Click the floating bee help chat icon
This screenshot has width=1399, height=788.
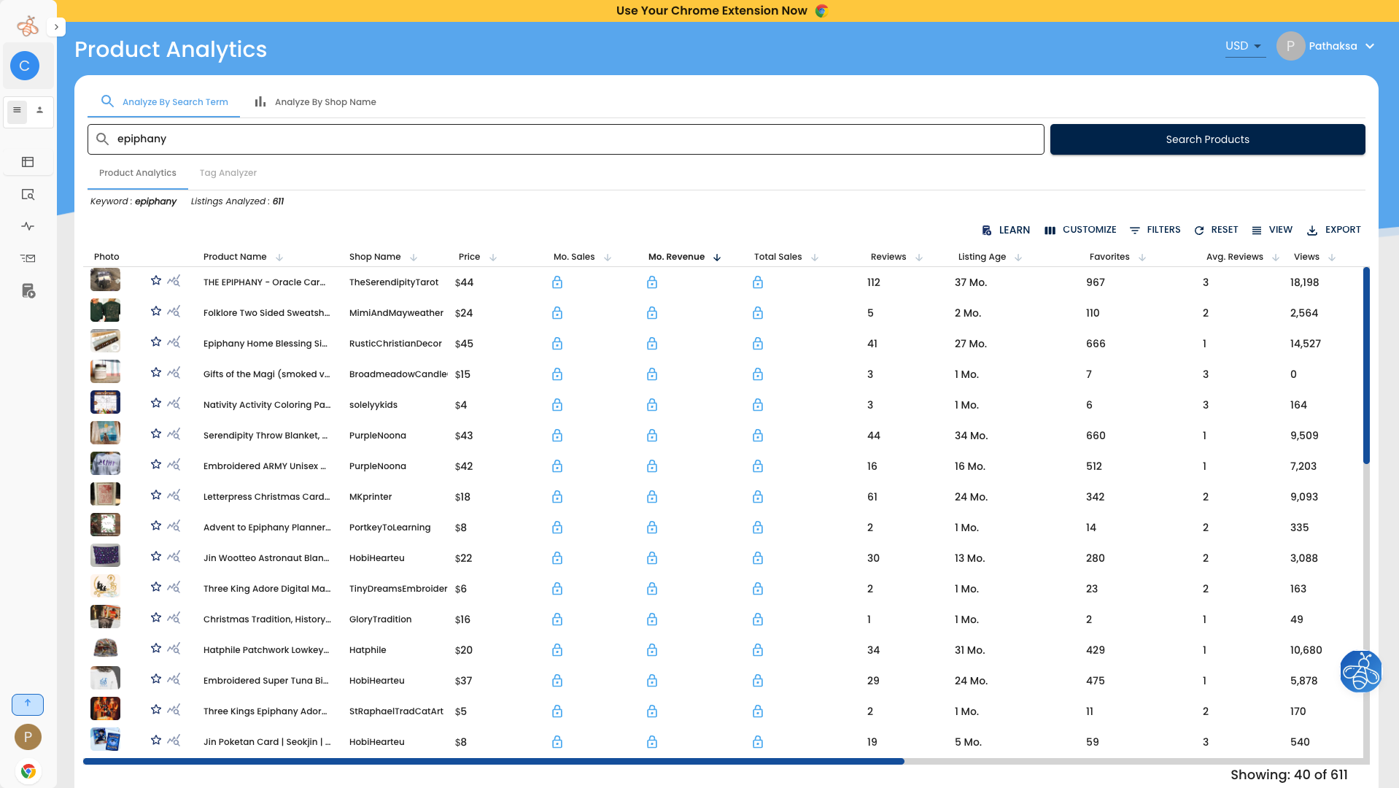1360,671
